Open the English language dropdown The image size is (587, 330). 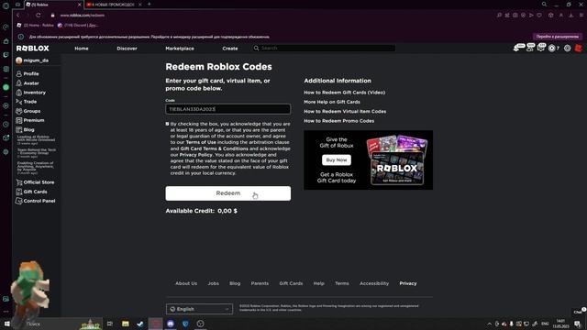point(199,309)
